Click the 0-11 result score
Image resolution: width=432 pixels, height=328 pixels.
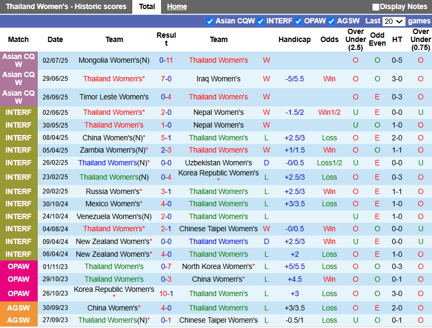[x=166, y=61]
